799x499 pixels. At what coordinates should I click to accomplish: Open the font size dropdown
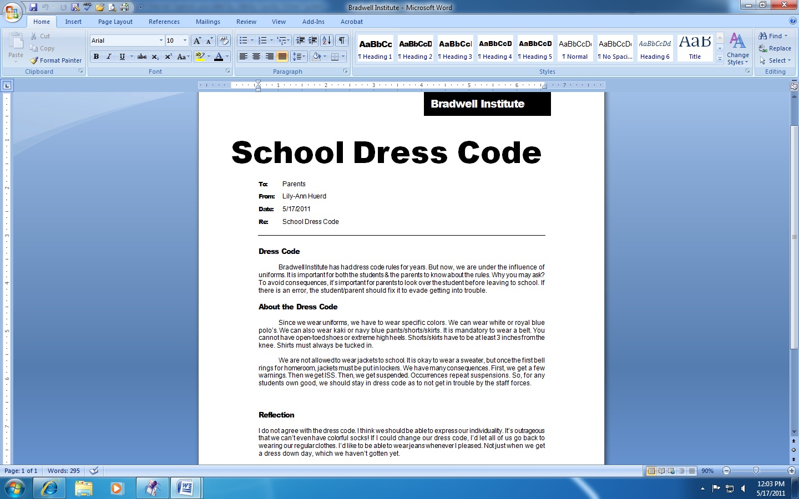pyautogui.click(x=183, y=40)
